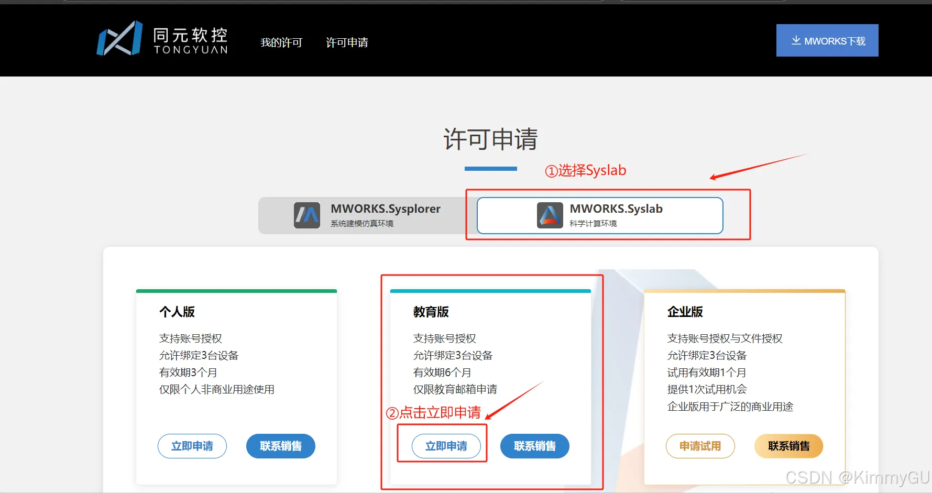Click 支持账号授权 in the 教育版 card
Image resolution: width=932 pixels, height=493 pixels.
click(x=445, y=338)
